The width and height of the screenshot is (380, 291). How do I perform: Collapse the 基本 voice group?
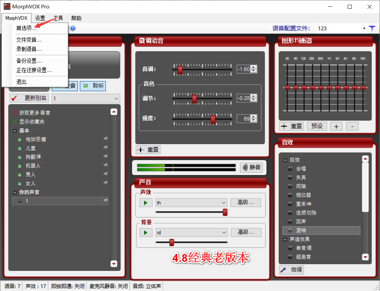click(x=15, y=131)
